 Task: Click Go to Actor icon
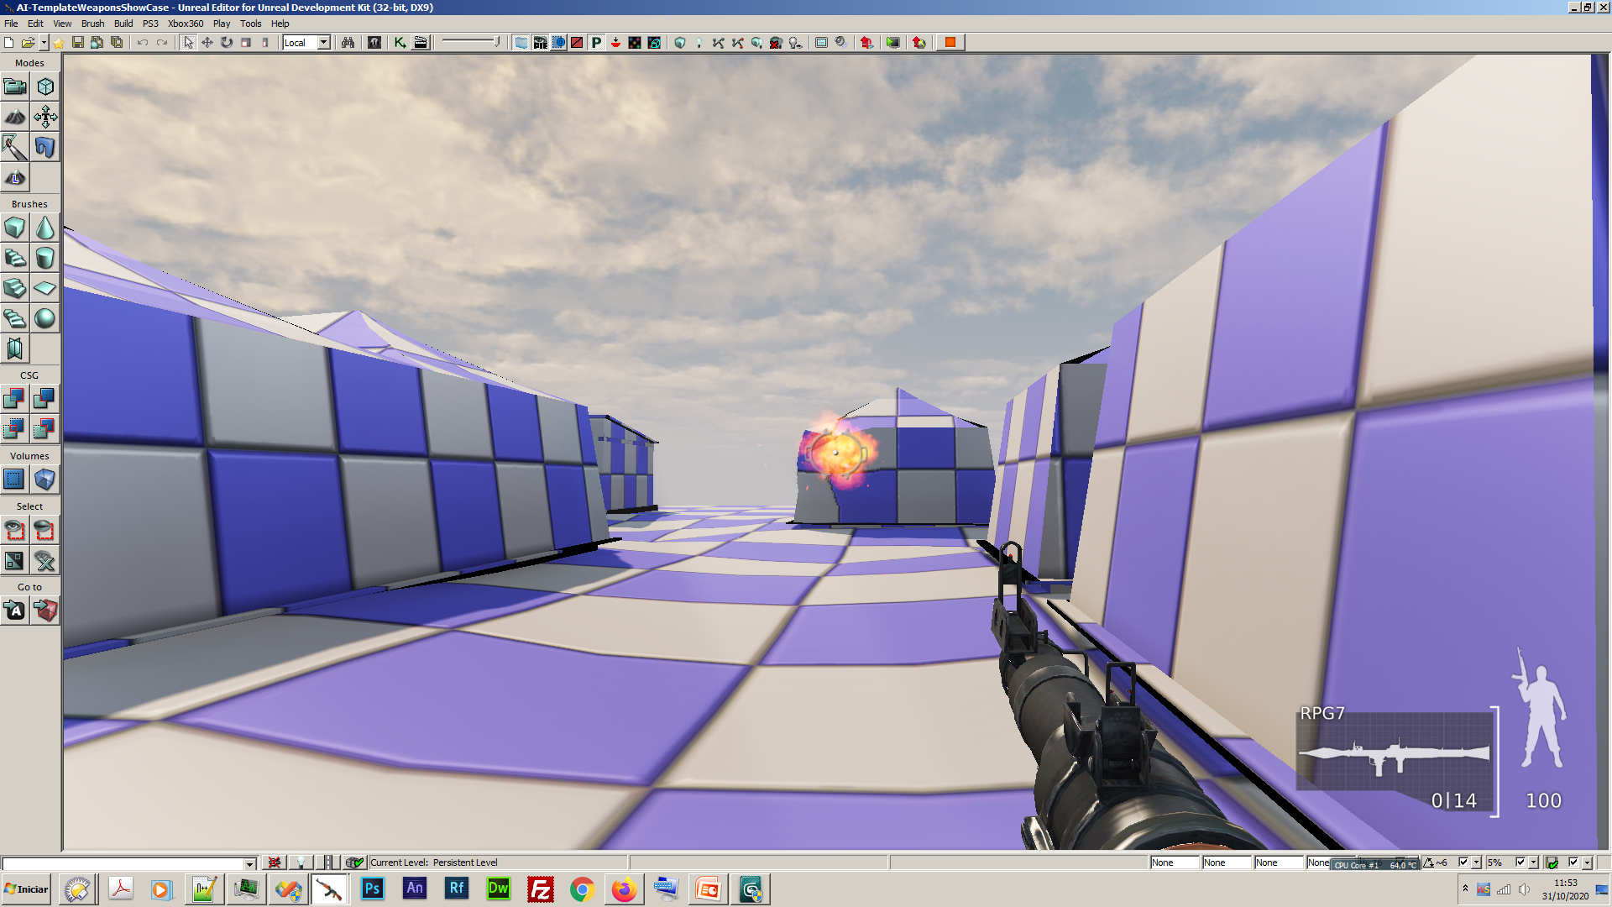pos(14,611)
